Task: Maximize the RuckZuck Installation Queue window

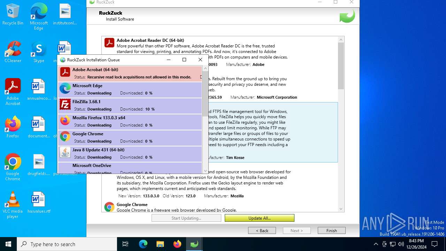Action: pos(184,60)
